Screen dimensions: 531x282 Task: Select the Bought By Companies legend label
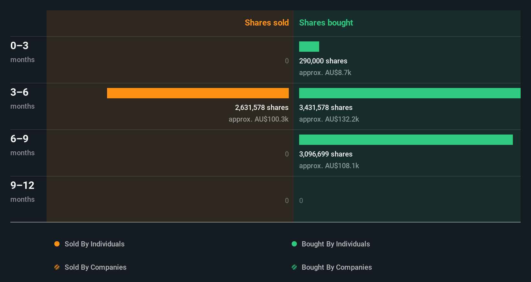[337, 267]
